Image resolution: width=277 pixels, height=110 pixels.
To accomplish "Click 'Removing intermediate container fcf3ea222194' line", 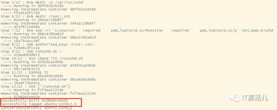I will pyautogui.click(x=48, y=94).
